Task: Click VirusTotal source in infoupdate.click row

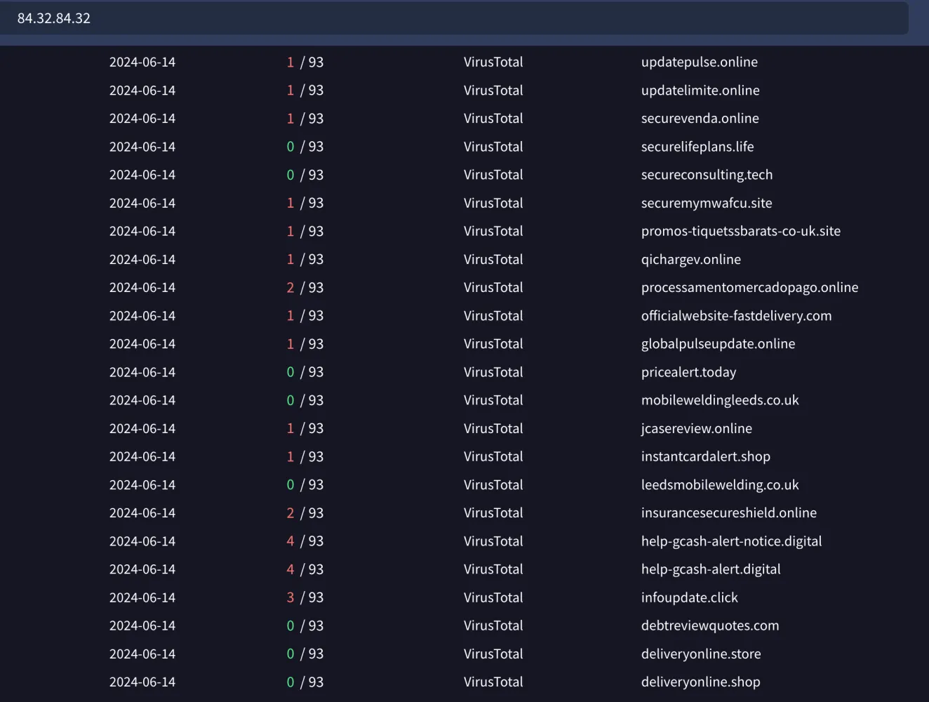Action: point(493,597)
